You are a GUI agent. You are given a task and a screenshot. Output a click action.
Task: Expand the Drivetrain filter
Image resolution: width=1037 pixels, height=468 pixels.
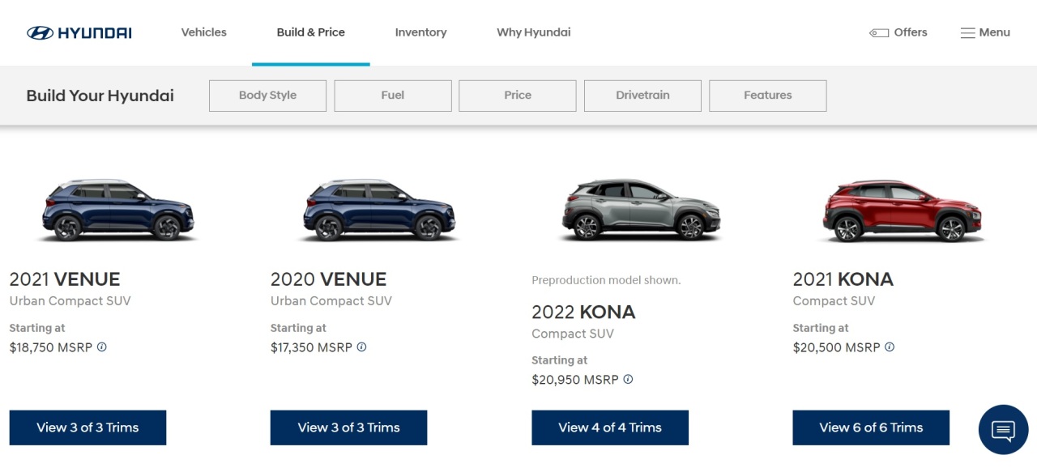pyautogui.click(x=642, y=96)
